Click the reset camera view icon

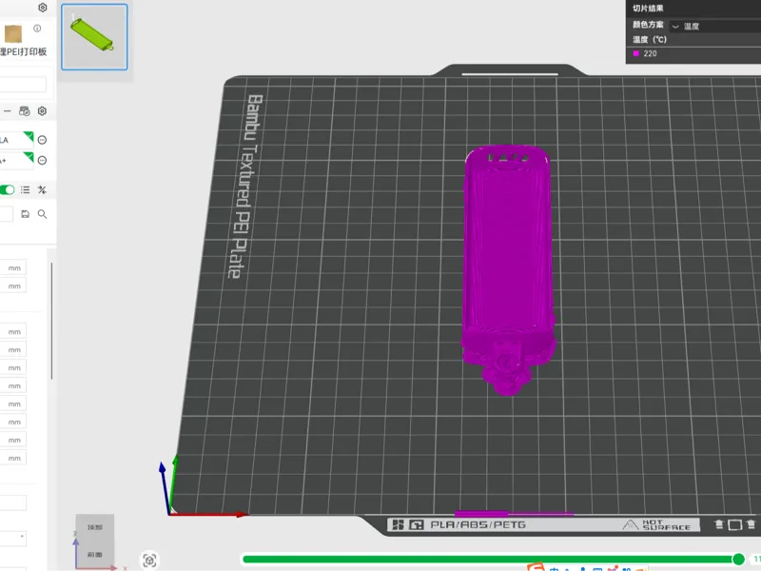point(149,561)
